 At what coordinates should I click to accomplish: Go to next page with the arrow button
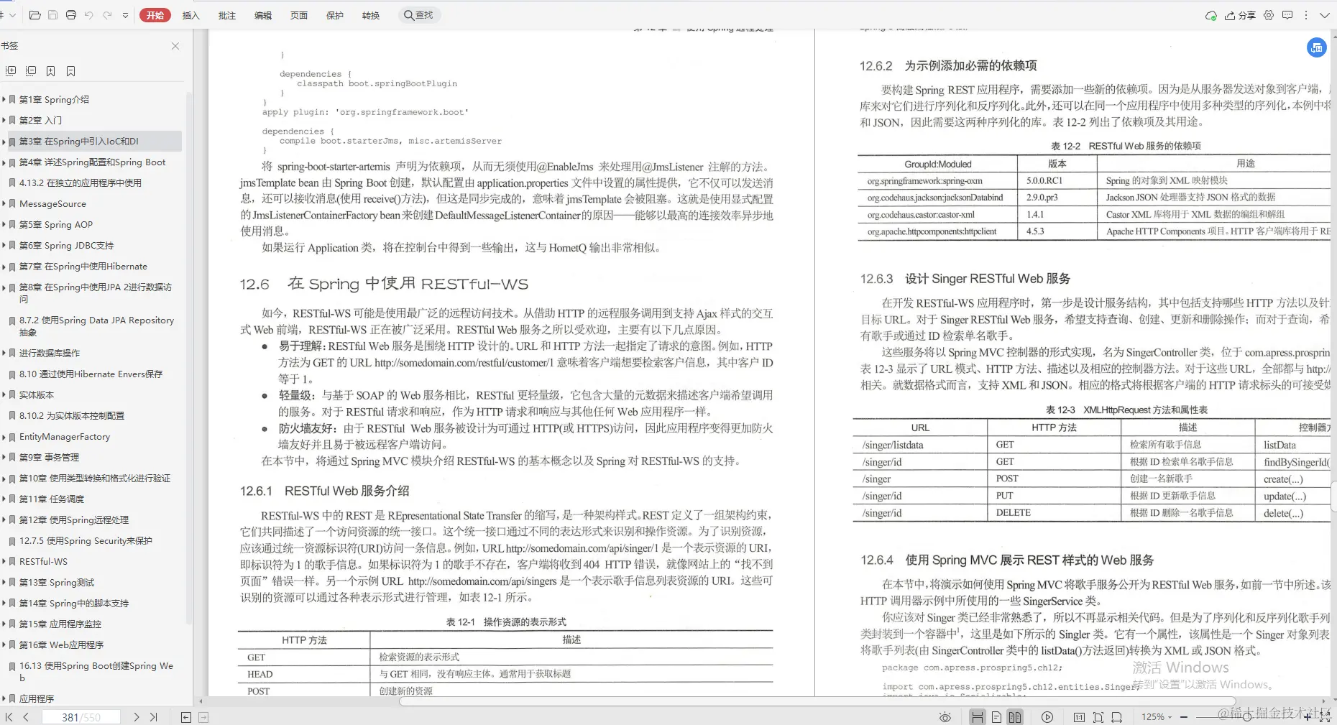pyautogui.click(x=136, y=716)
